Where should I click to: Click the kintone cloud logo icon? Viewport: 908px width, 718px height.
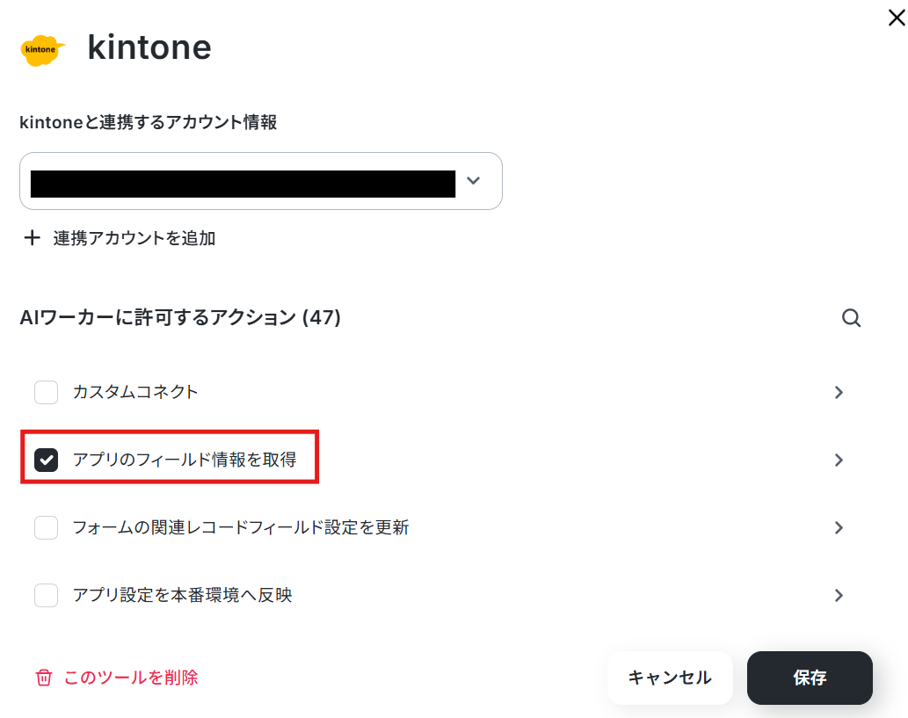(x=43, y=50)
